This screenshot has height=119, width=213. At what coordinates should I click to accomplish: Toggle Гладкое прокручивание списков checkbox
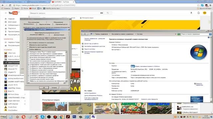pos(29,59)
